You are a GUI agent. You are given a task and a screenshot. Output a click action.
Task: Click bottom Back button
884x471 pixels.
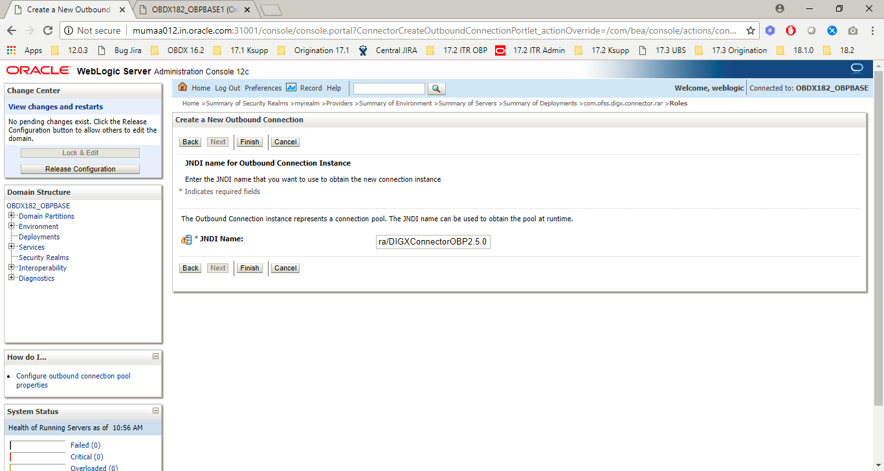[x=190, y=268]
